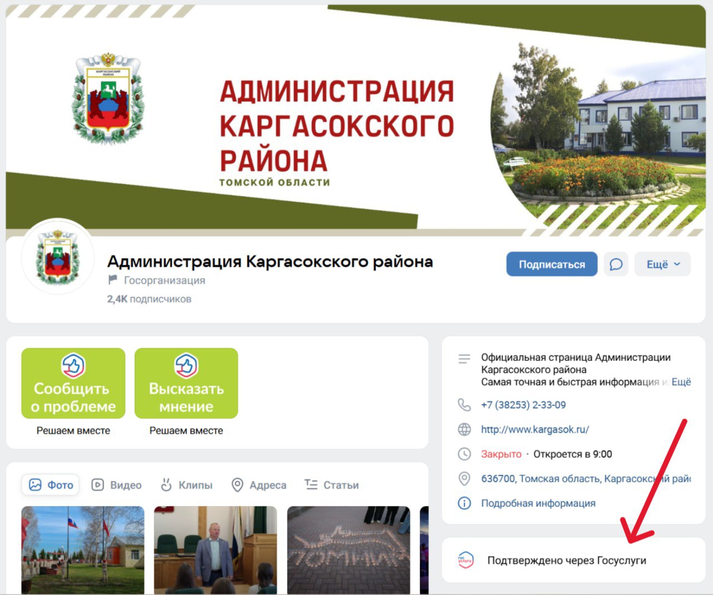This screenshot has width=713, height=595.
Task: Open the link http://www.kargasok.ru/
Action: pos(535,430)
